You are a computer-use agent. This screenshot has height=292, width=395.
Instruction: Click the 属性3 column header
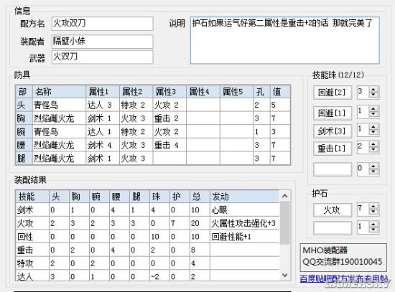click(x=169, y=92)
